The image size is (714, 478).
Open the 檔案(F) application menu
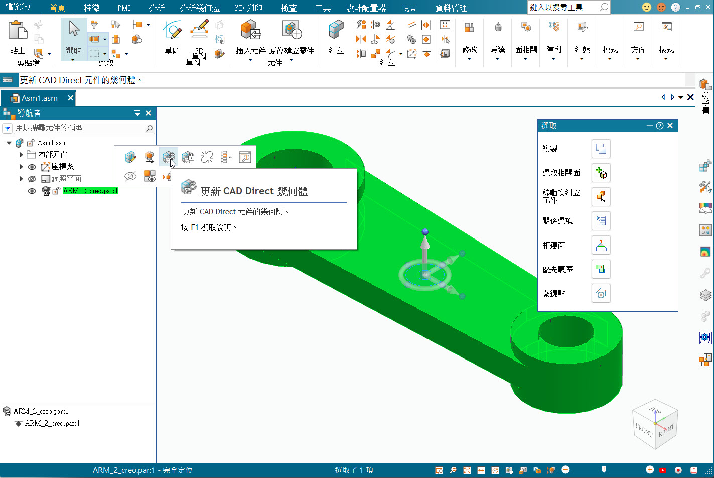(18, 7)
